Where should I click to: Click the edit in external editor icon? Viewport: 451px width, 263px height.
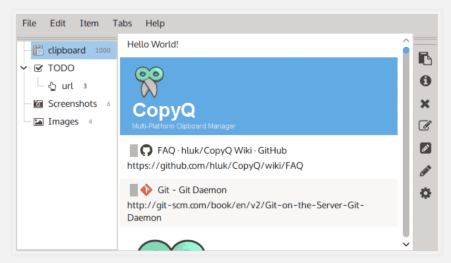[425, 148]
